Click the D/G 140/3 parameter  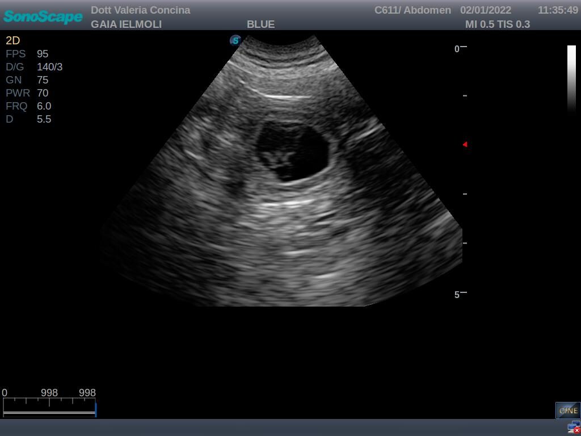pos(34,67)
